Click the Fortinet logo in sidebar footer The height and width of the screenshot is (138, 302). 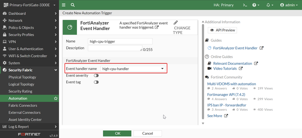point(29,134)
